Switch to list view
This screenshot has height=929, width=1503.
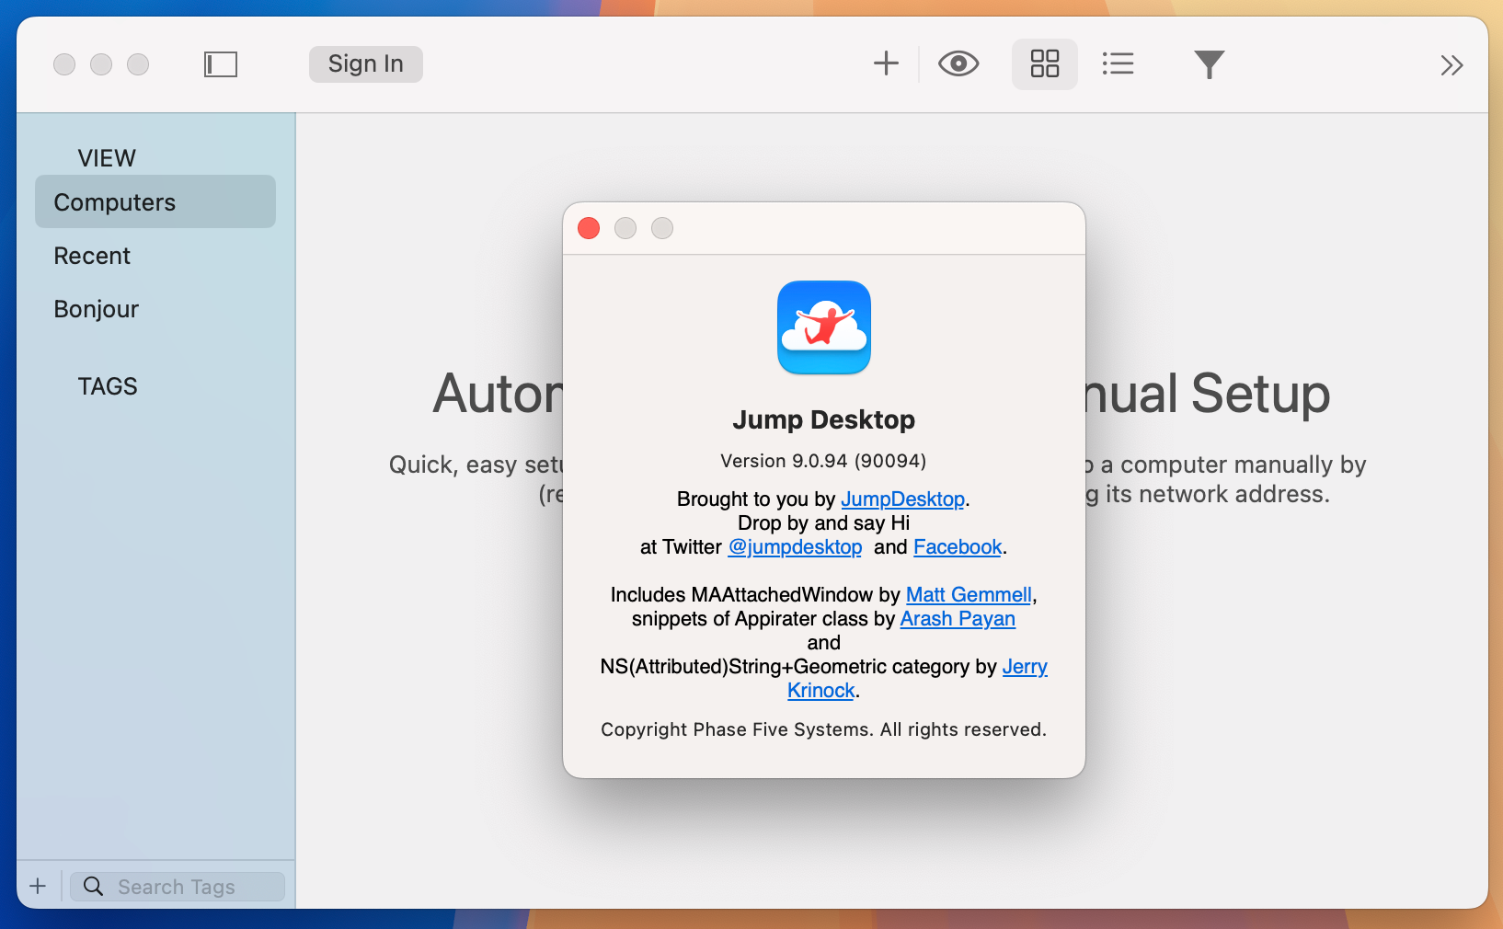point(1118,63)
